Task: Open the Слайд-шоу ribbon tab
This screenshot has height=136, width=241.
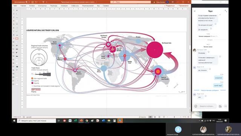Action: (x=75, y=6)
